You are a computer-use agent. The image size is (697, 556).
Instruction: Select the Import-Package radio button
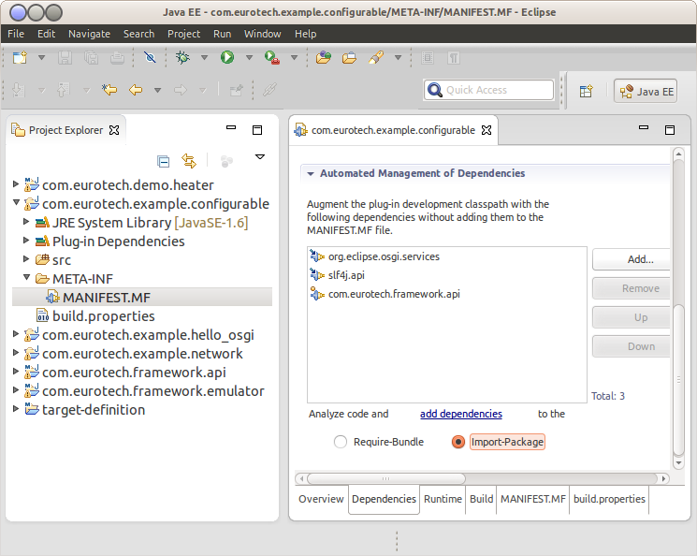click(458, 442)
